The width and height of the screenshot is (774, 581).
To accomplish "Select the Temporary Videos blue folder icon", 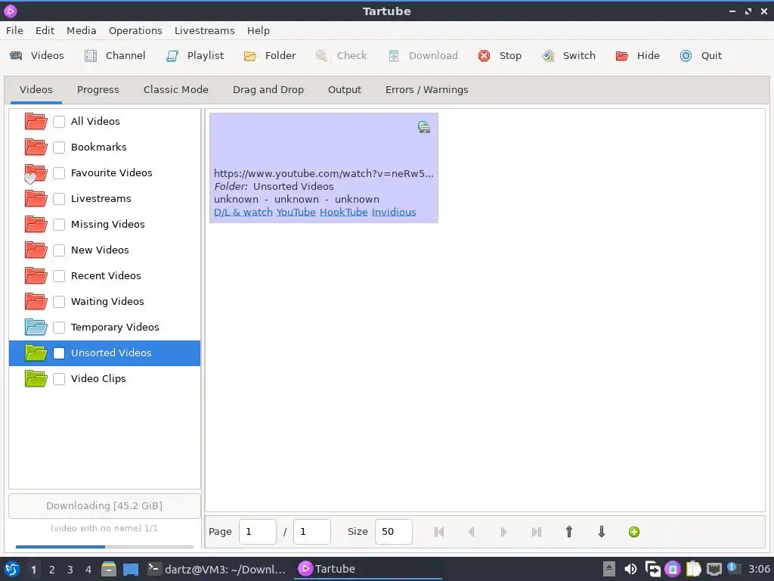I will 36,327.
